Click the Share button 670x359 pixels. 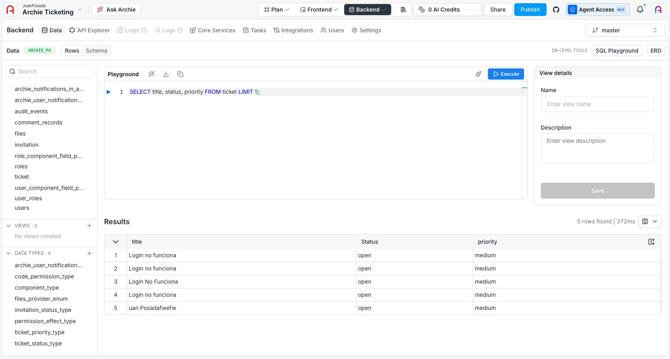tap(498, 10)
